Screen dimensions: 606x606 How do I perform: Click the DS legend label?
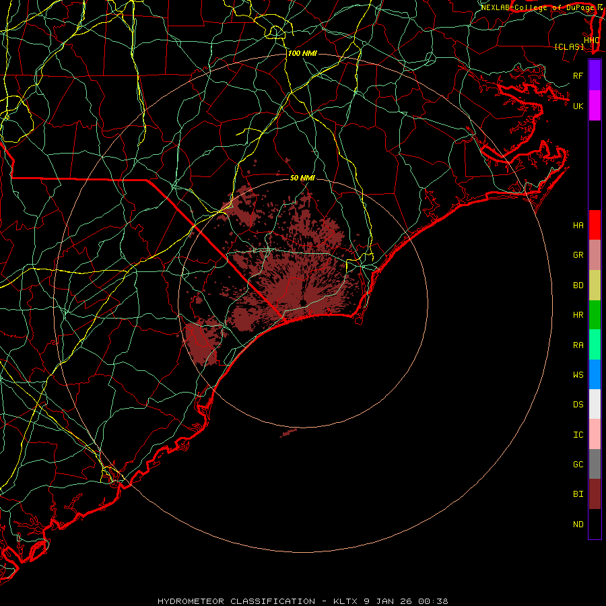point(578,405)
